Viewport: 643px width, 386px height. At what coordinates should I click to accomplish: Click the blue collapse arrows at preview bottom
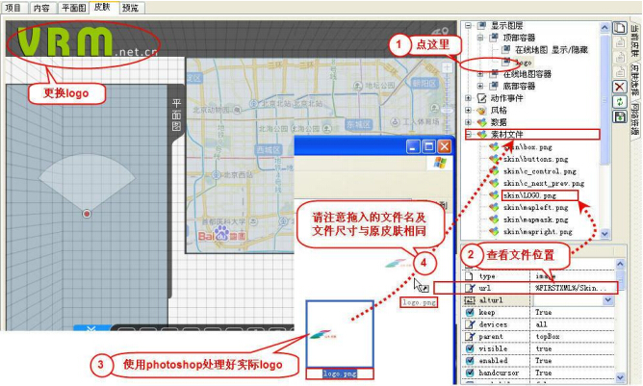pos(91,328)
